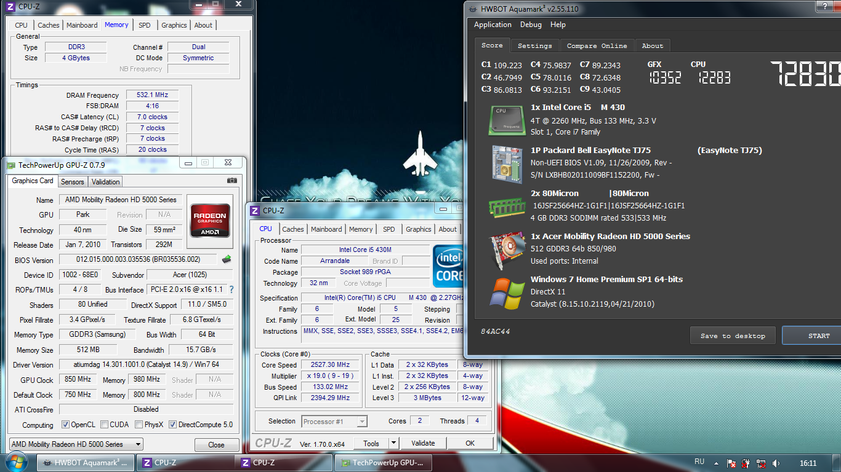Open HWBOT Aquamark taskbar button
This screenshot has height=472, width=841.
(x=85, y=463)
